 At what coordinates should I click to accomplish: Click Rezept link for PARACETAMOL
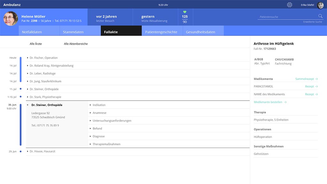tap(311, 87)
